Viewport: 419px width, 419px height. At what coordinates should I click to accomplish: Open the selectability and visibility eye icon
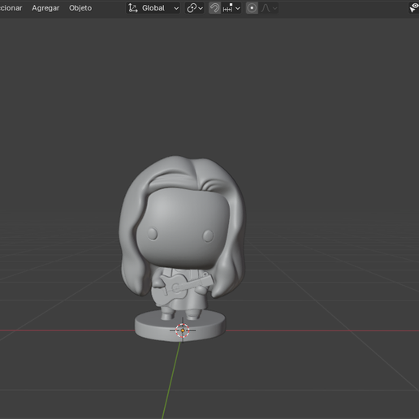tap(414, 8)
